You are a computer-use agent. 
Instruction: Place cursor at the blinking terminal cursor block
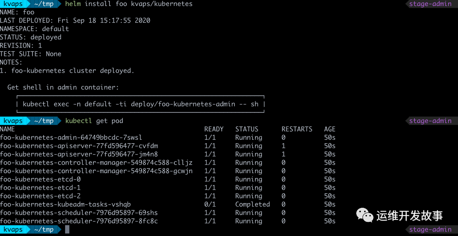67,229
